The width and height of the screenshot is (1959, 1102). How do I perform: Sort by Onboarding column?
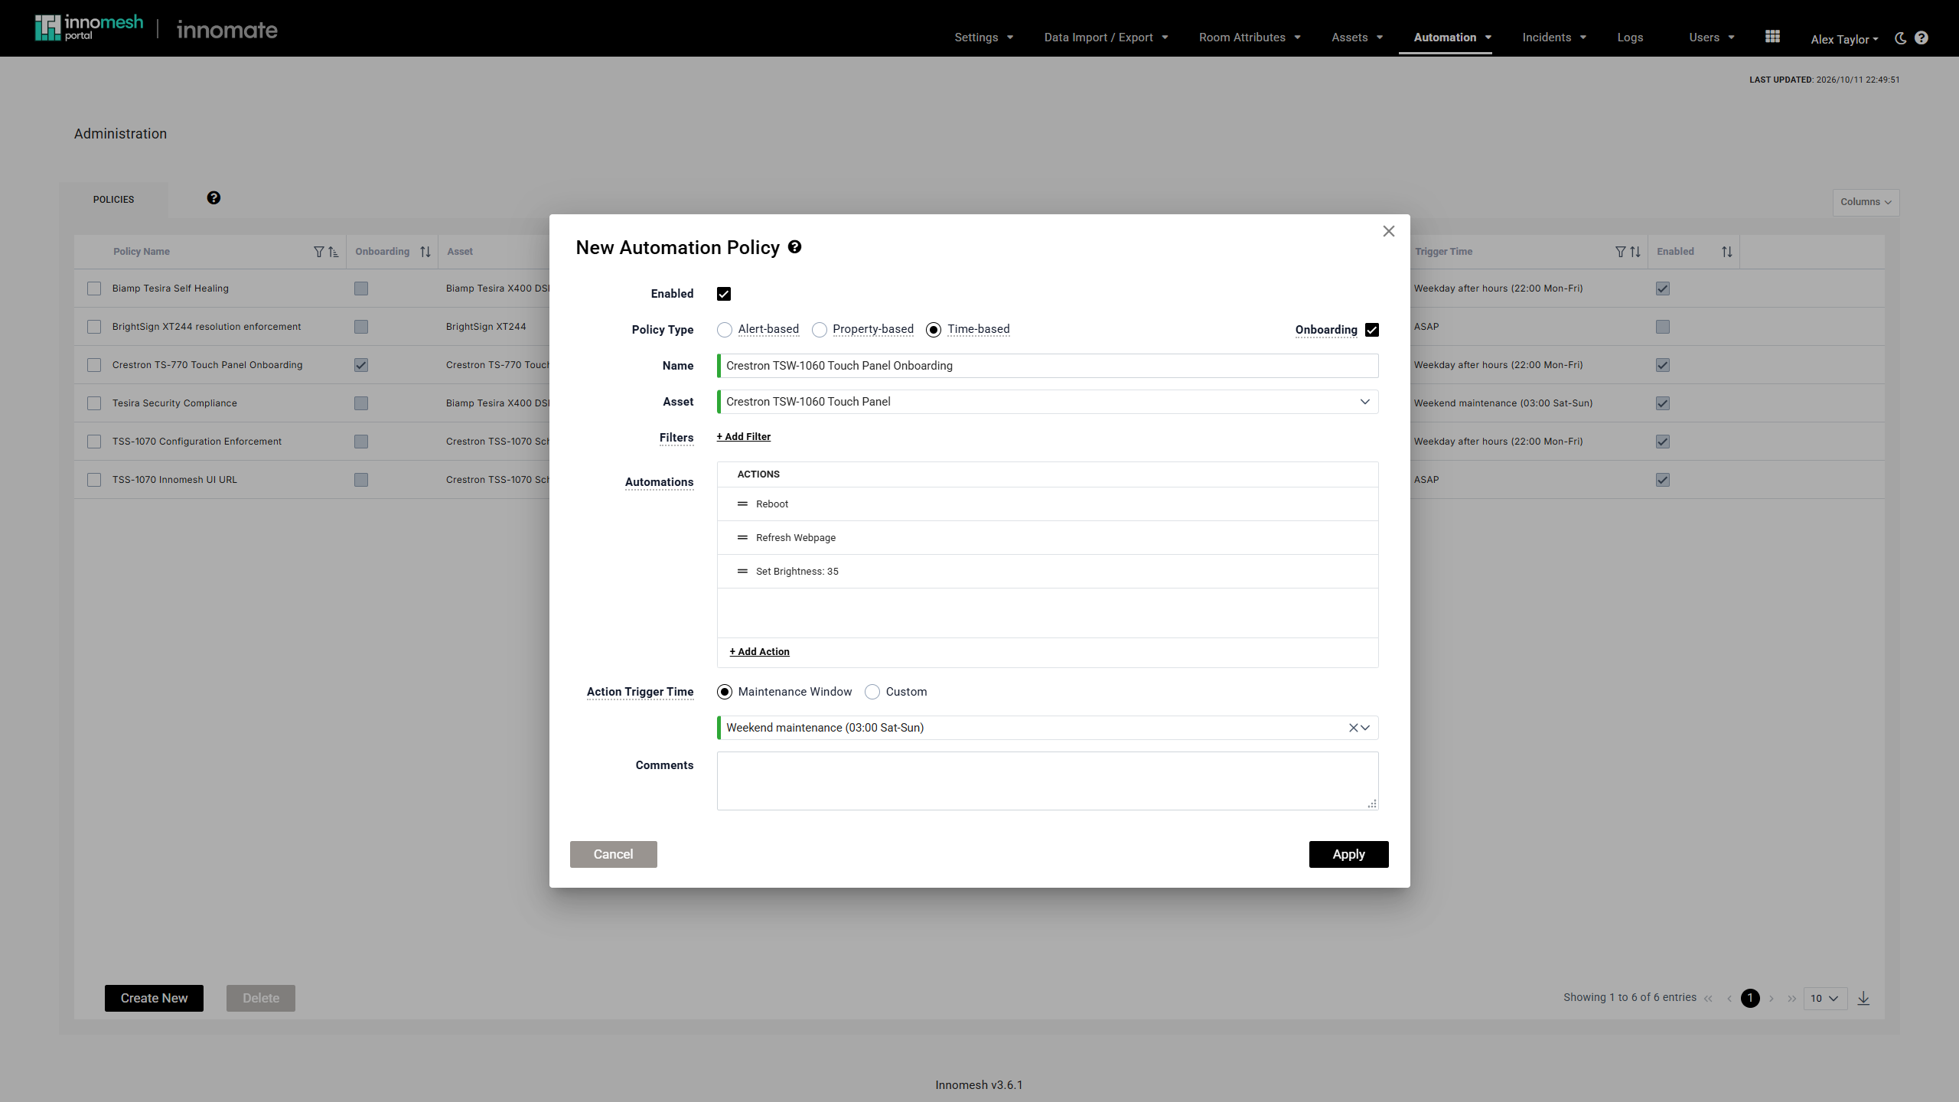(x=425, y=252)
